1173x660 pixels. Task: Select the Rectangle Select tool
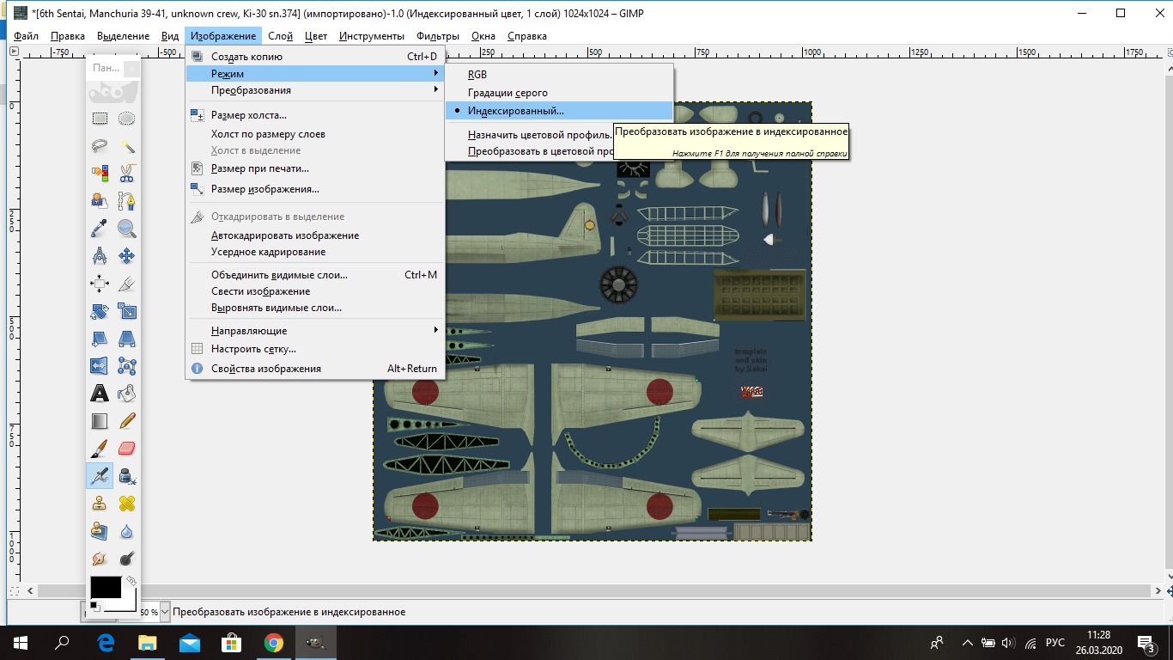tap(100, 119)
